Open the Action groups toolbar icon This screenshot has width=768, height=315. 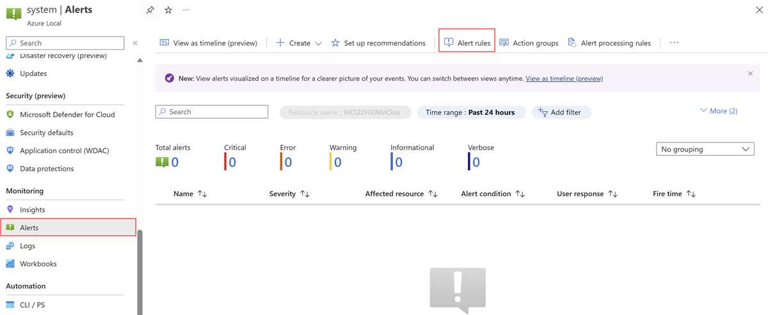tap(504, 43)
